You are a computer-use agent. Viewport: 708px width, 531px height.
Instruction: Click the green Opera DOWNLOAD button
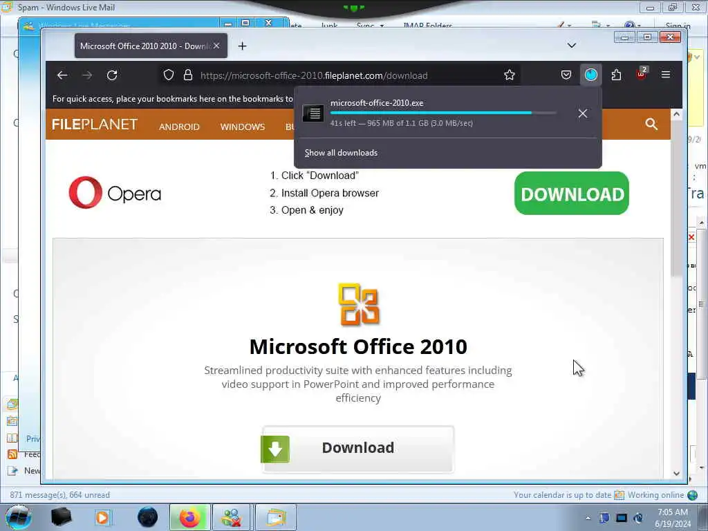(x=572, y=194)
